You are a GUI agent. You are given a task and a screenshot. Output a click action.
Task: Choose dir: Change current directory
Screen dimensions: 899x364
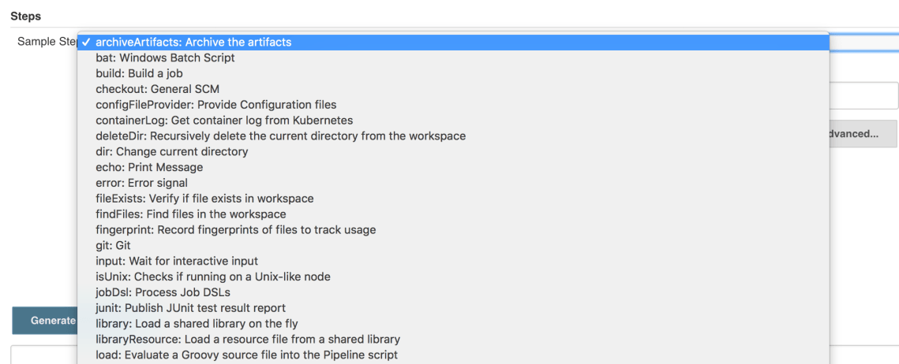tap(171, 151)
